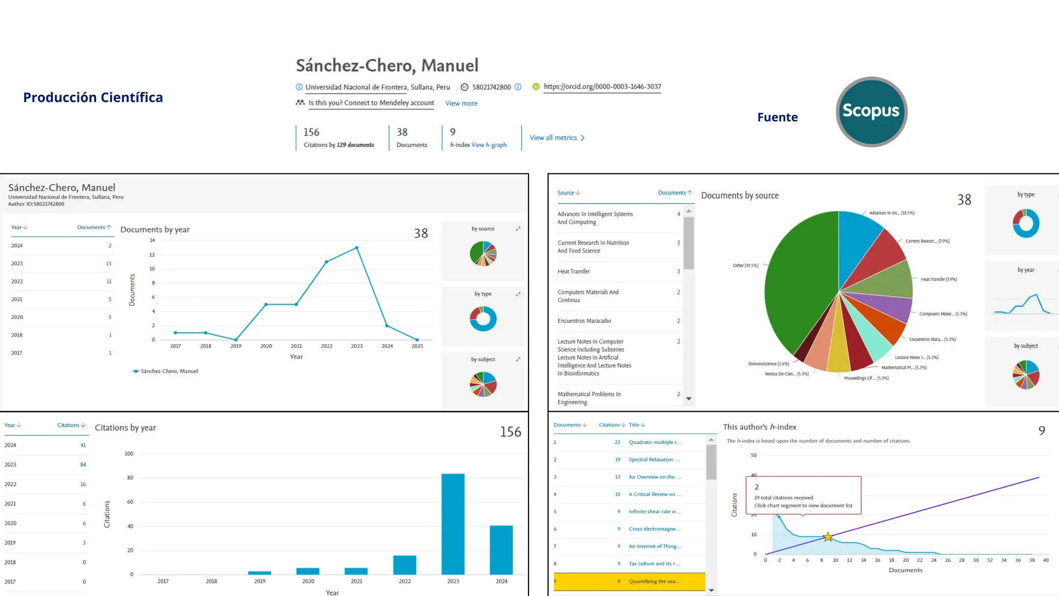Viewport: 1059px width, 596px height.
Task: Click the Scopus logo
Action: click(x=871, y=112)
